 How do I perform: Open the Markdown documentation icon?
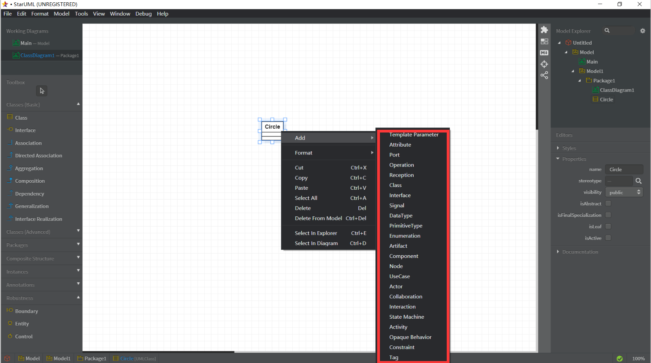coord(544,53)
